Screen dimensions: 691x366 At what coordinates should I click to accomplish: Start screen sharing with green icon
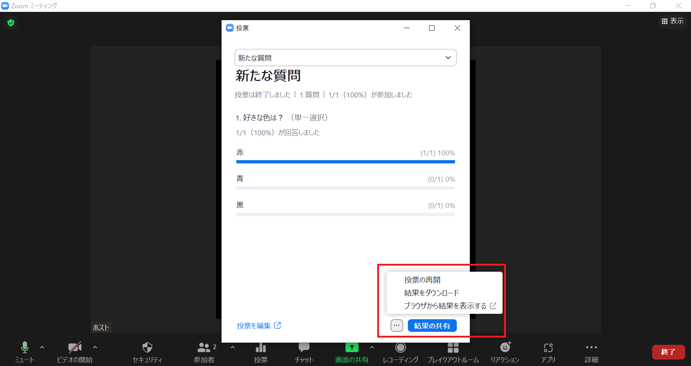(x=352, y=352)
